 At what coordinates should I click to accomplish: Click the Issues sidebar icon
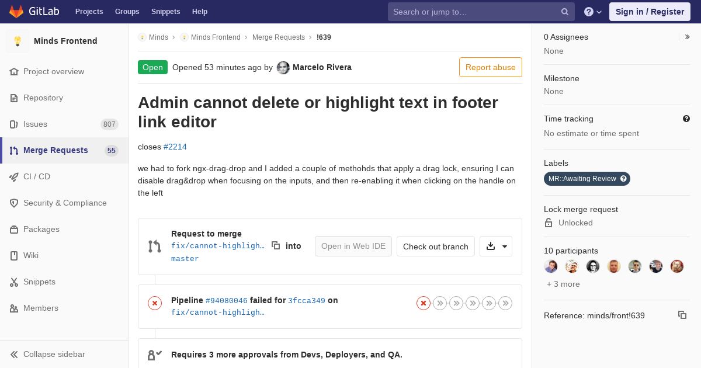14,124
